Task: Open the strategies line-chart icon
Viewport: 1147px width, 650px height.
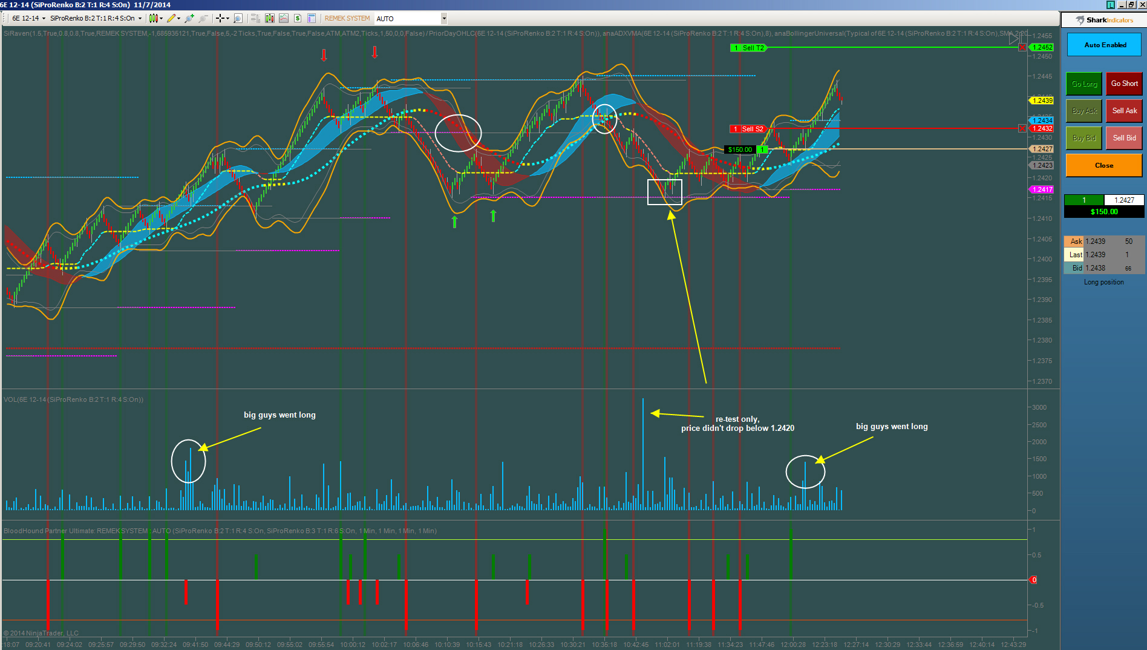Action: (x=283, y=18)
